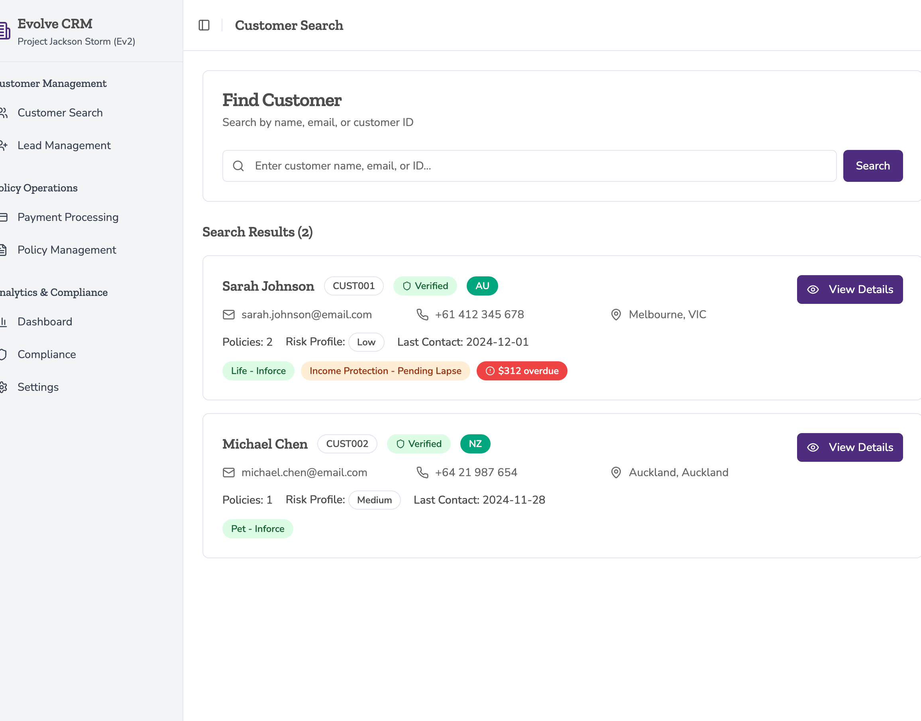Image resolution: width=921 pixels, height=721 pixels.
Task: View Details for Sarah Johnson
Action: pyautogui.click(x=849, y=290)
